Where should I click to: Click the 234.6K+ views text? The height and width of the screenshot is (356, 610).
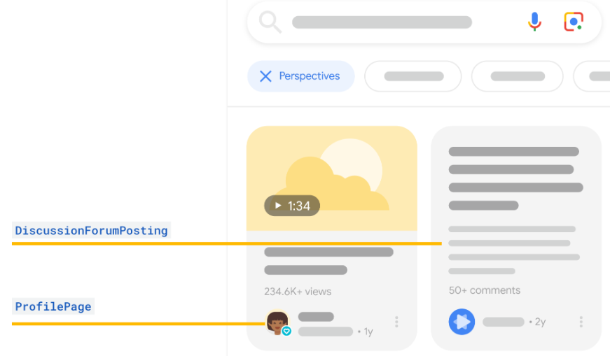pos(298,292)
